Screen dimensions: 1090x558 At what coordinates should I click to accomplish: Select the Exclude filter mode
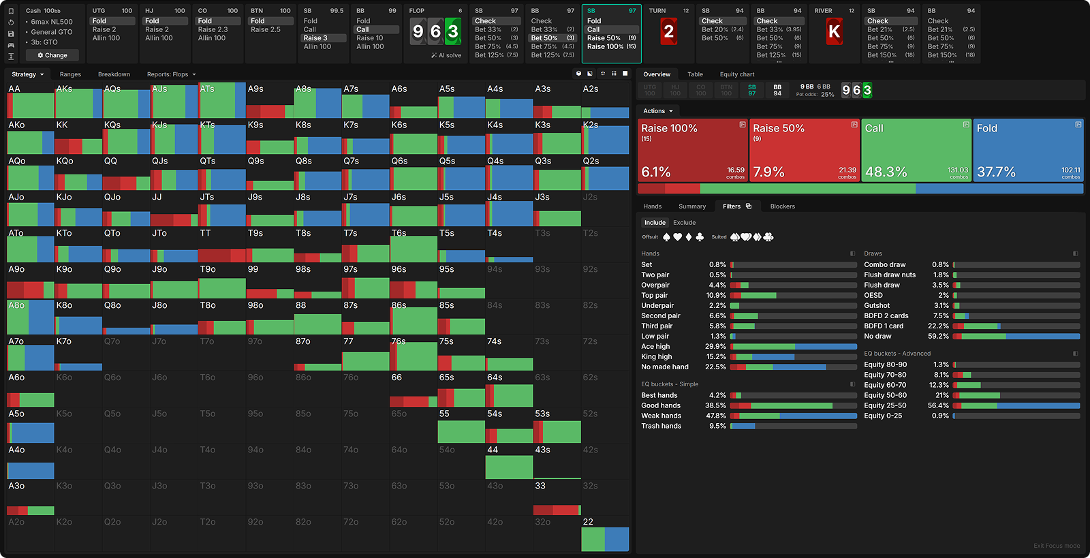[684, 223]
